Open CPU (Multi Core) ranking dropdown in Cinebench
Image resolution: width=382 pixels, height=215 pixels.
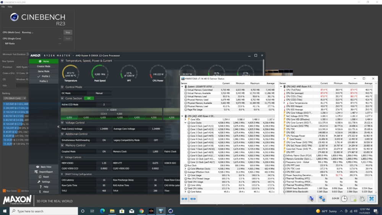coord(15,98)
